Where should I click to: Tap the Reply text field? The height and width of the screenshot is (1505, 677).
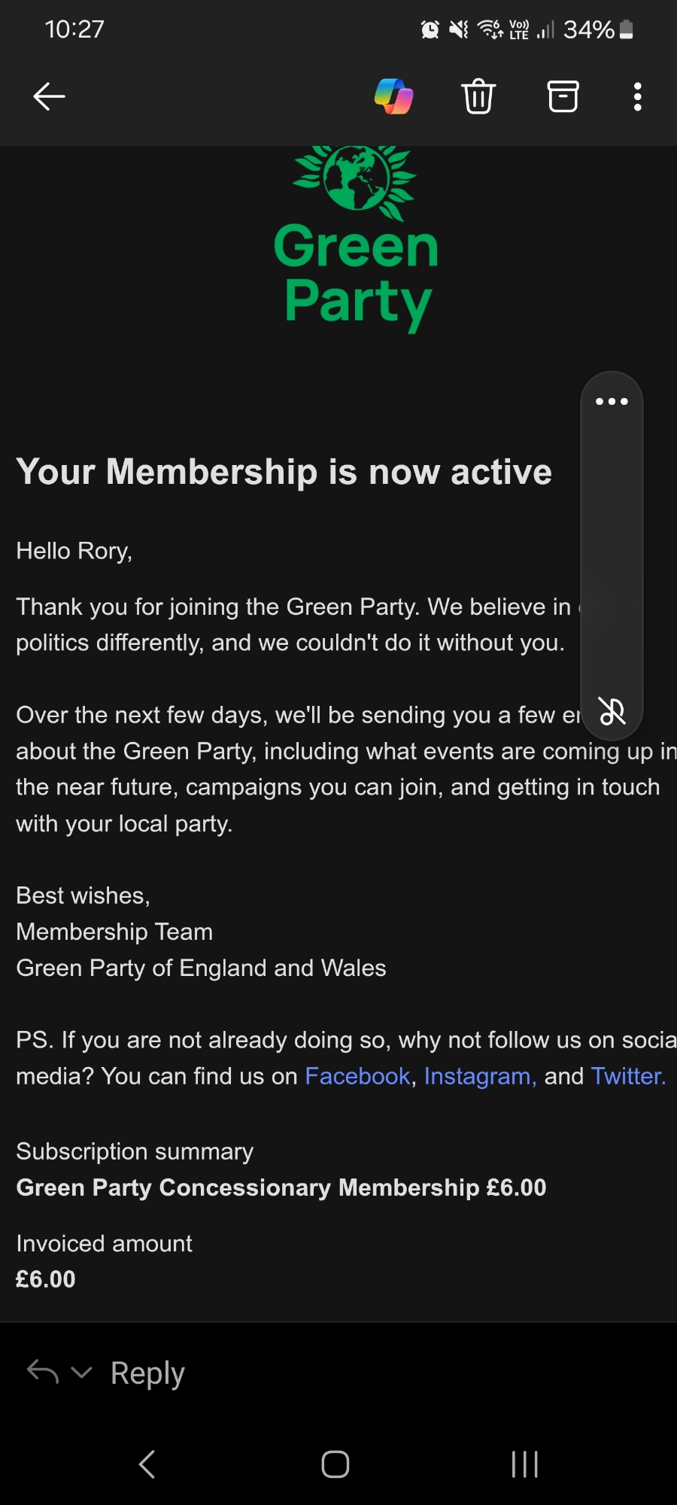coord(147,1373)
